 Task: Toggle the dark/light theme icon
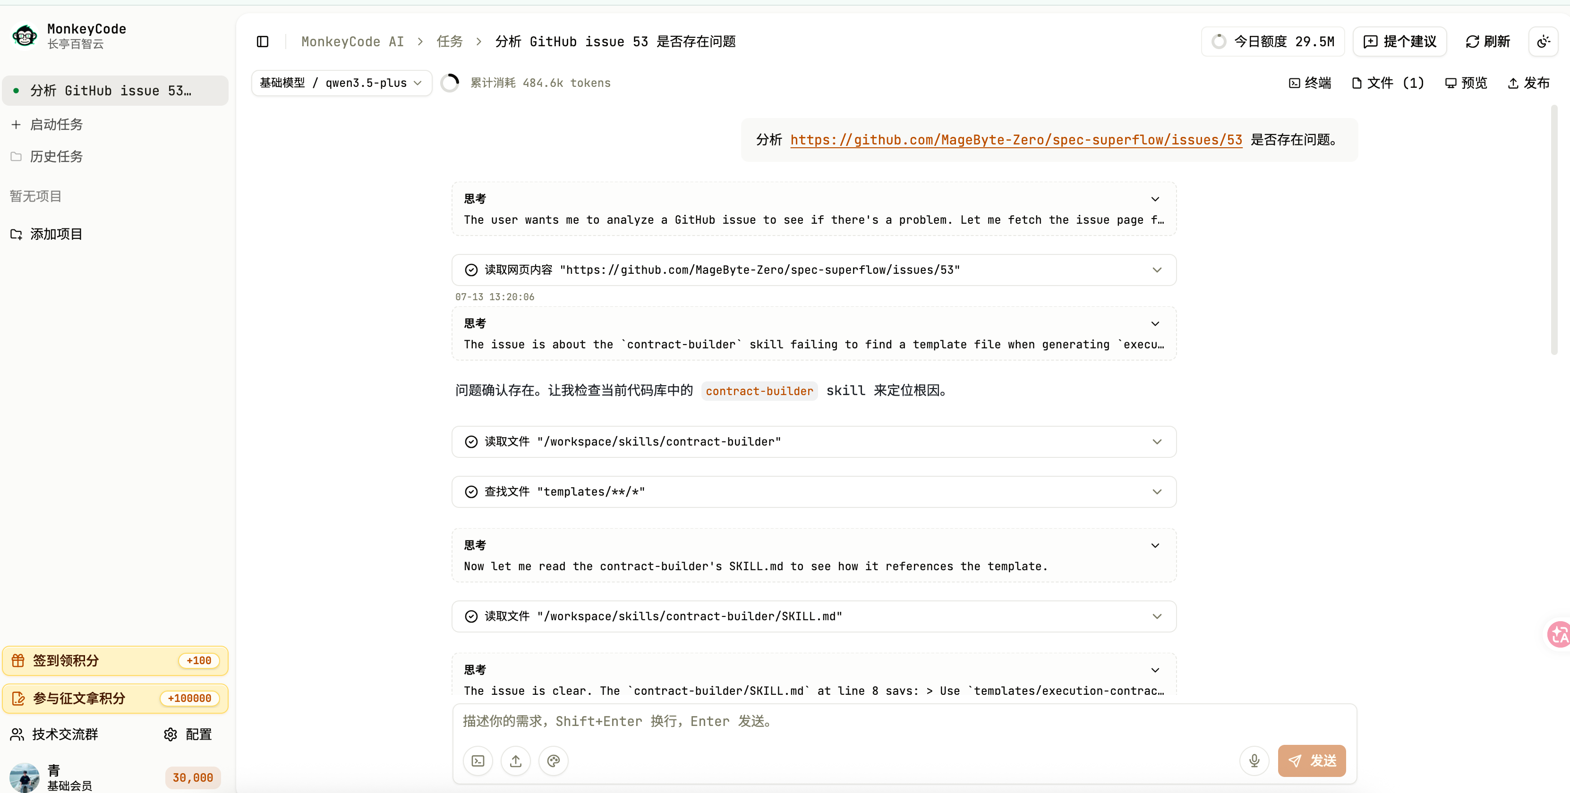coord(1543,42)
